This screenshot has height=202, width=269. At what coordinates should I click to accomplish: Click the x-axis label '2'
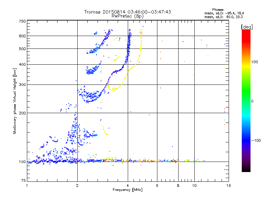[x=77, y=186]
